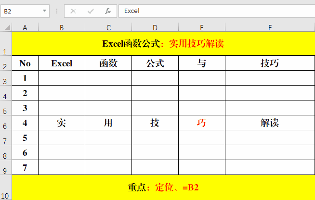315x200 pixels.
Task: Open the Name Box dropdown arrow
Action: (45, 11)
